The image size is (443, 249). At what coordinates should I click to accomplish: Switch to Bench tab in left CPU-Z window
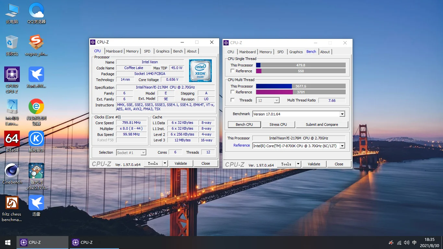(178, 51)
